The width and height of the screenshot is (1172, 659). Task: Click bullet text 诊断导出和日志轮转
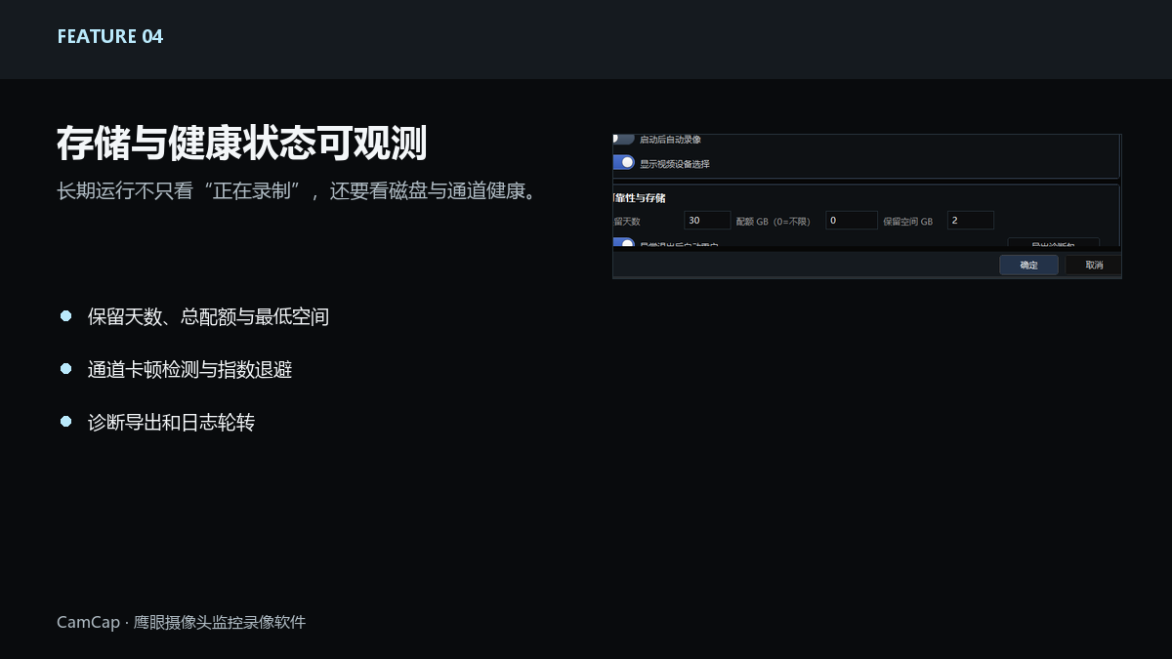tap(171, 423)
